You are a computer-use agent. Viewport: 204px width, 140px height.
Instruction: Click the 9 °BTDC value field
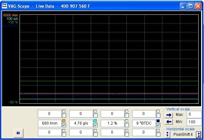pyautogui.click(x=144, y=123)
